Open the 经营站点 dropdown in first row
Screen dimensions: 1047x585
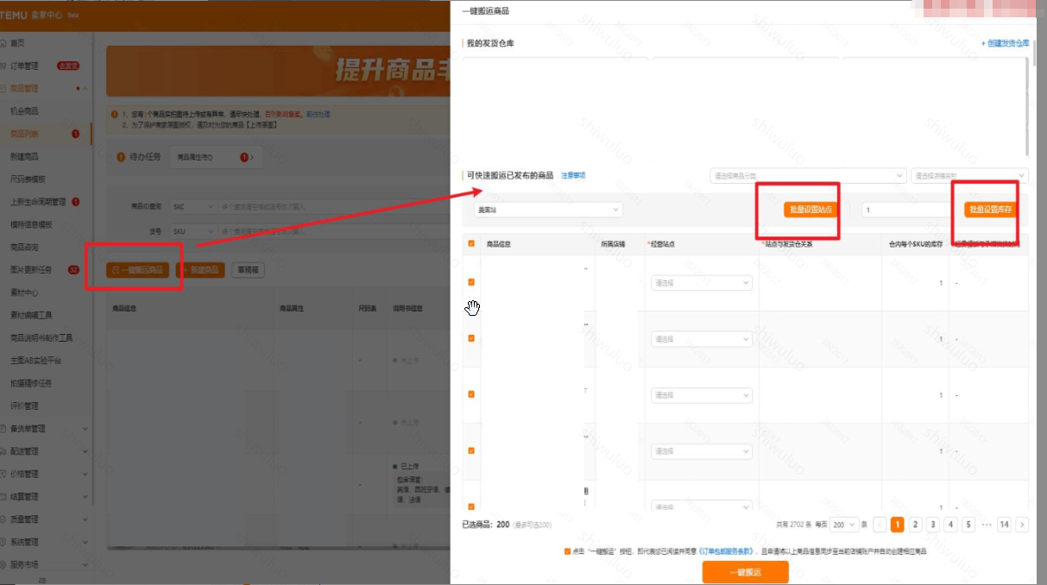(701, 283)
